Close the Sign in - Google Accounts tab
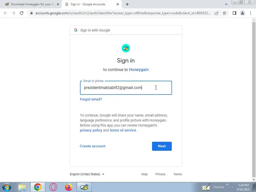This screenshot has height=192, width=256. pyautogui.click(x=118, y=4)
